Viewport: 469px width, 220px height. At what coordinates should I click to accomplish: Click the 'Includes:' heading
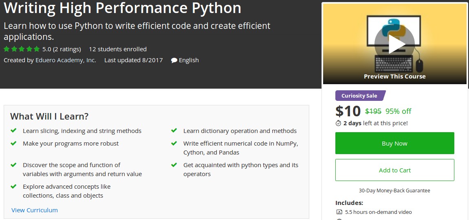pos(349,203)
